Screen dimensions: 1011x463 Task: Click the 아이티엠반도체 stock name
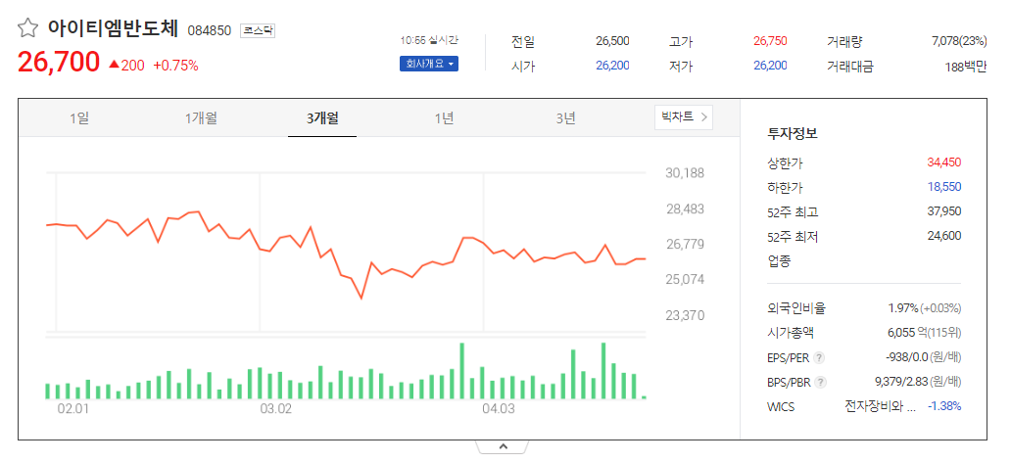(114, 28)
